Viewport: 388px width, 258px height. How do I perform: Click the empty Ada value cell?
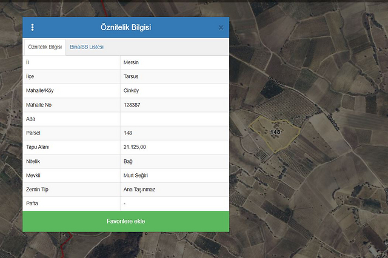(x=174, y=119)
